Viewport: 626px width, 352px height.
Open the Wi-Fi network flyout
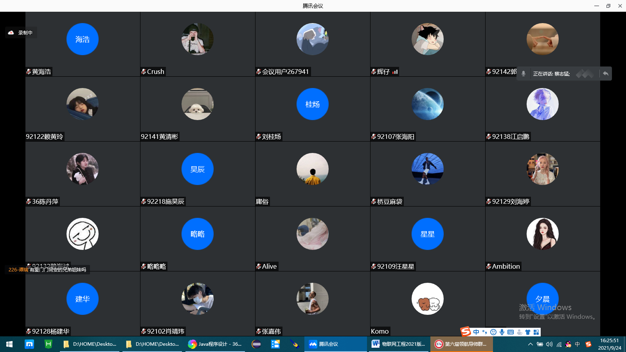559,344
